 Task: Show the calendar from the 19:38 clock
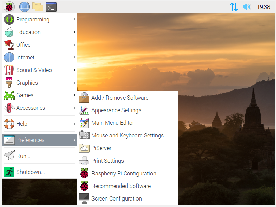click(263, 7)
